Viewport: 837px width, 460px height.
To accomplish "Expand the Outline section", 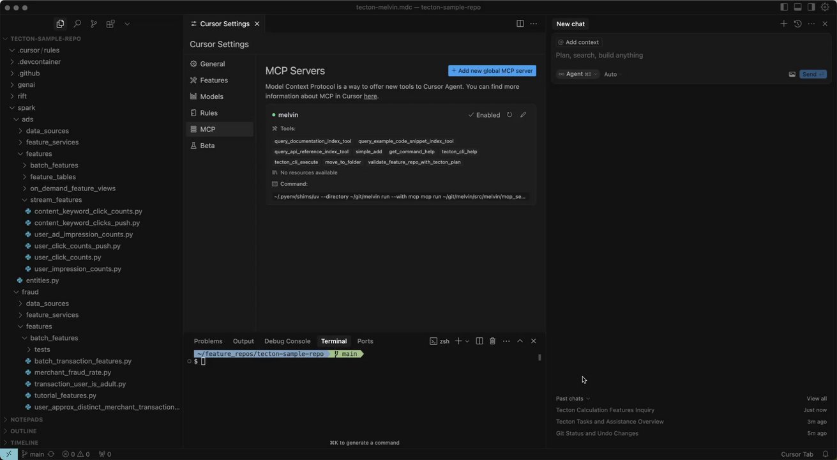I will 24,431.
